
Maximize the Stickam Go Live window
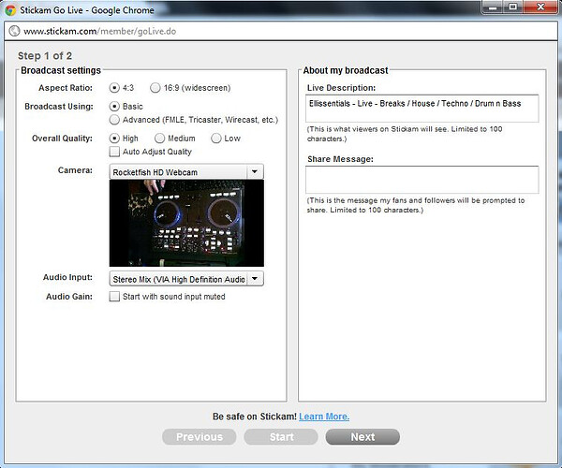click(x=513, y=7)
